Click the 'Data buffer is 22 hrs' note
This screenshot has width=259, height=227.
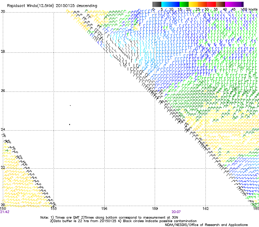[x=123, y=221]
